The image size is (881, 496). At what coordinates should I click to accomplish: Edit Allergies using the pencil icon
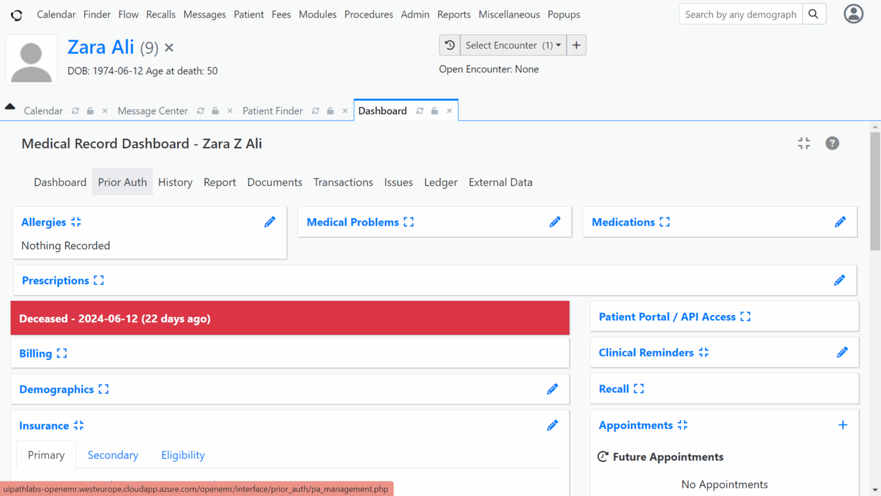coord(270,222)
